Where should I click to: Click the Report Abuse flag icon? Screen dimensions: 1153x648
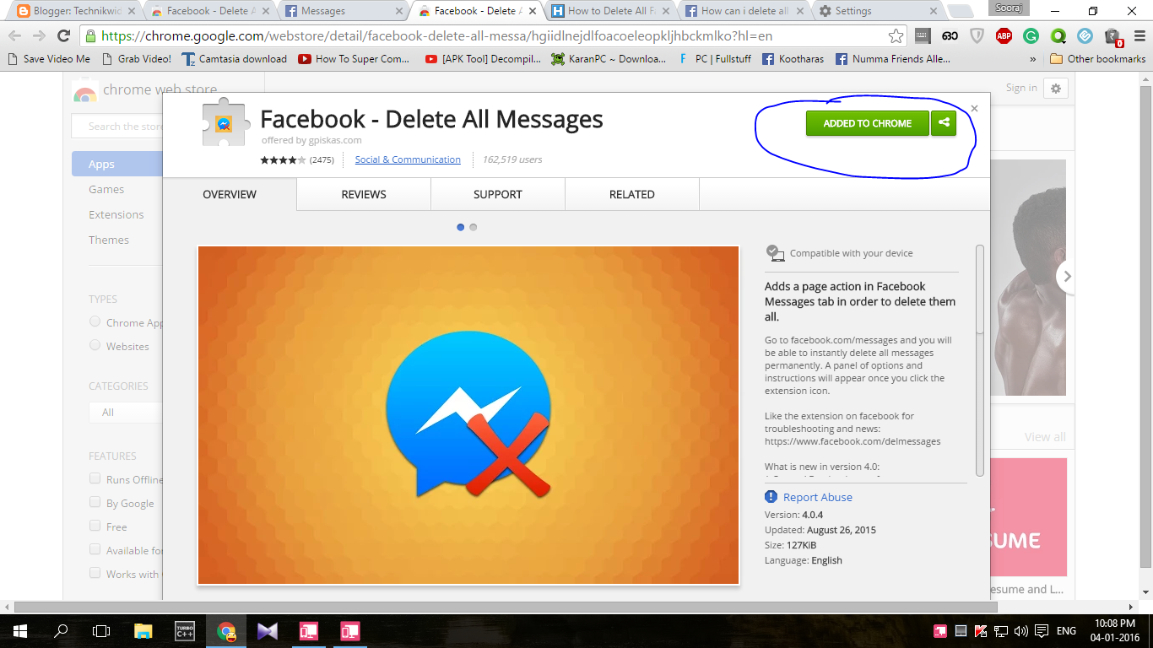771,497
